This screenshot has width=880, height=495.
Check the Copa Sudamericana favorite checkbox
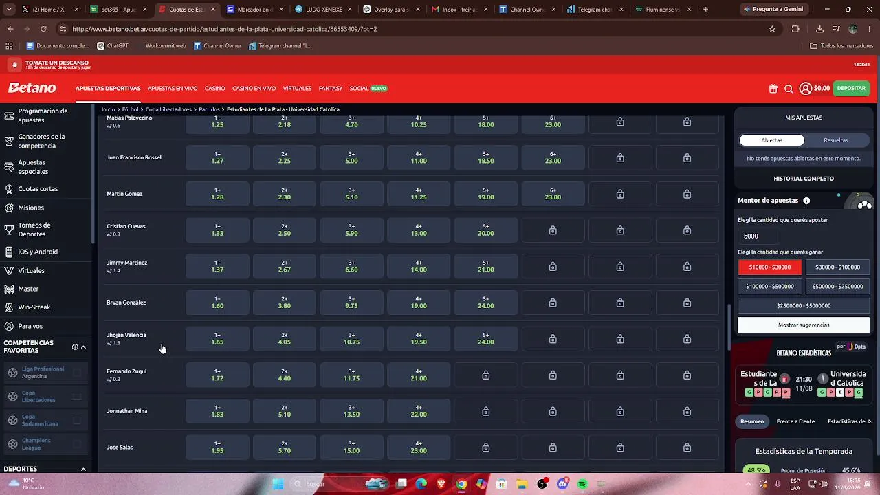pyautogui.click(x=77, y=420)
